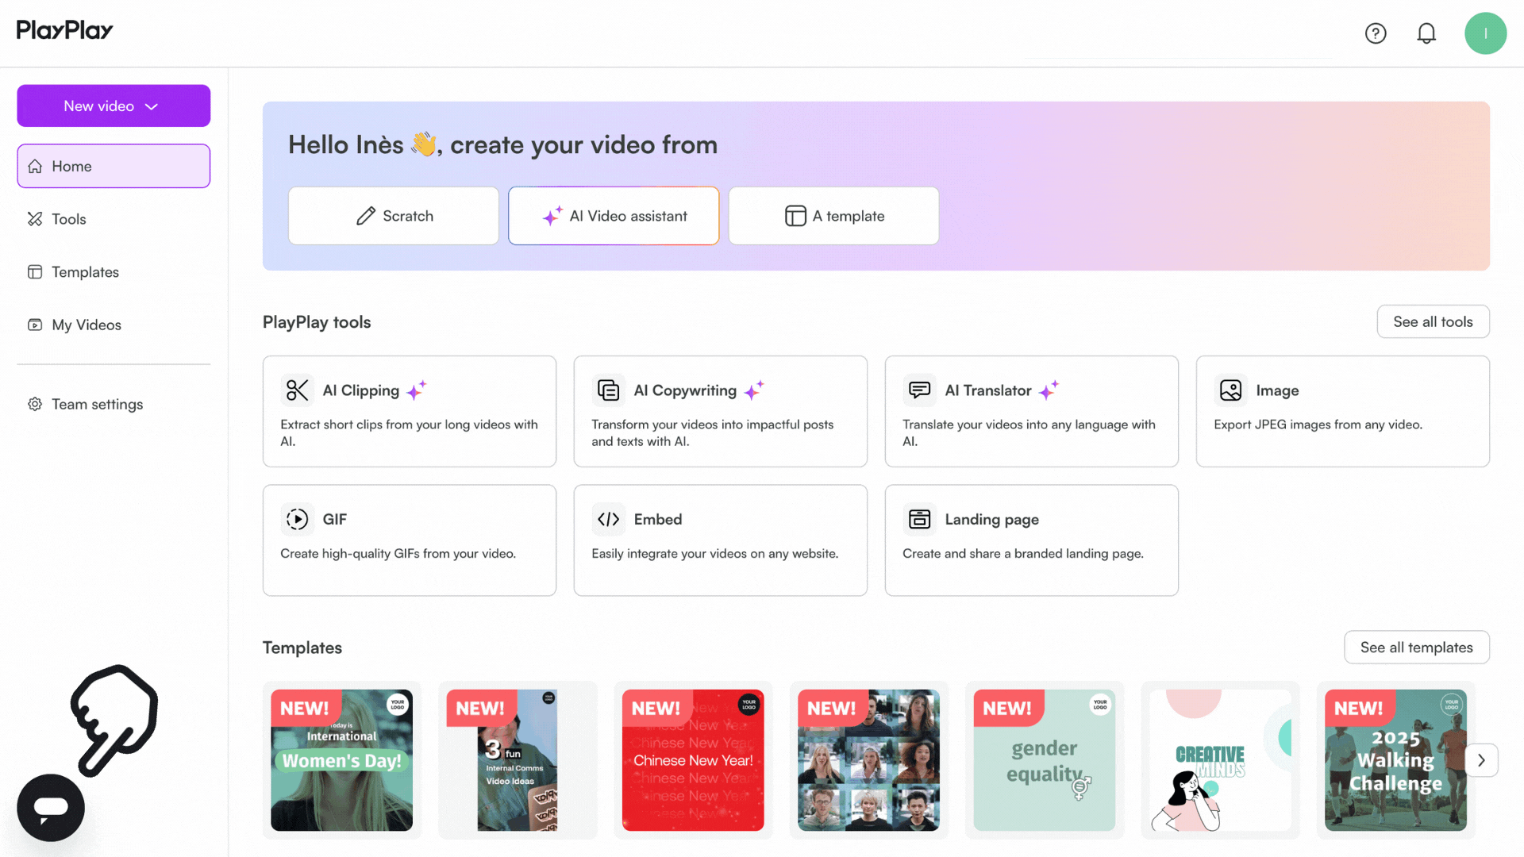This screenshot has width=1524, height=857.
Task: Show next templates with right arrow
Action: point(1481,760)
